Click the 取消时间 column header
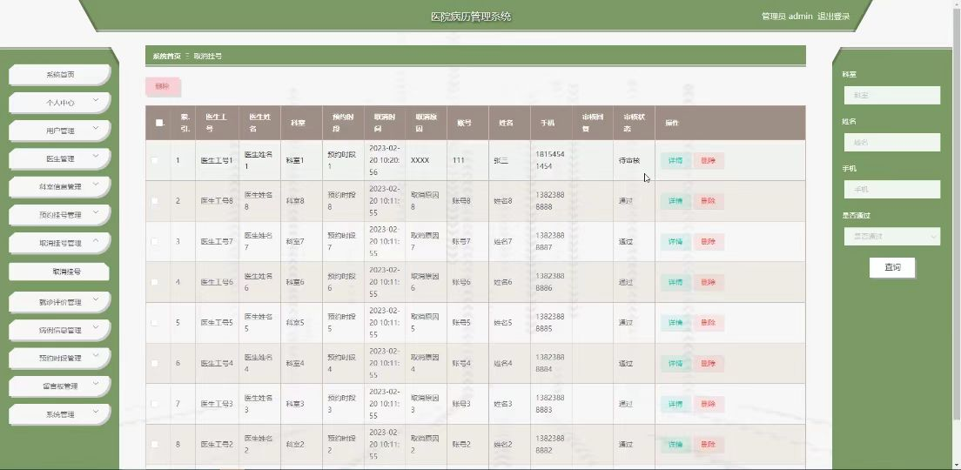This screenshot has height=470, width=961. (384, 123)
